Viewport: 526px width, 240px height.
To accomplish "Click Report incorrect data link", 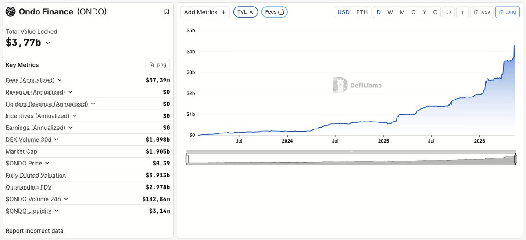I will tap(35, 231).
